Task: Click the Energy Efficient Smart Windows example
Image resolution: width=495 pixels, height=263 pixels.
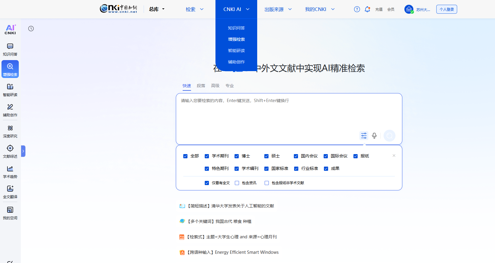Action: coord(246,252)
